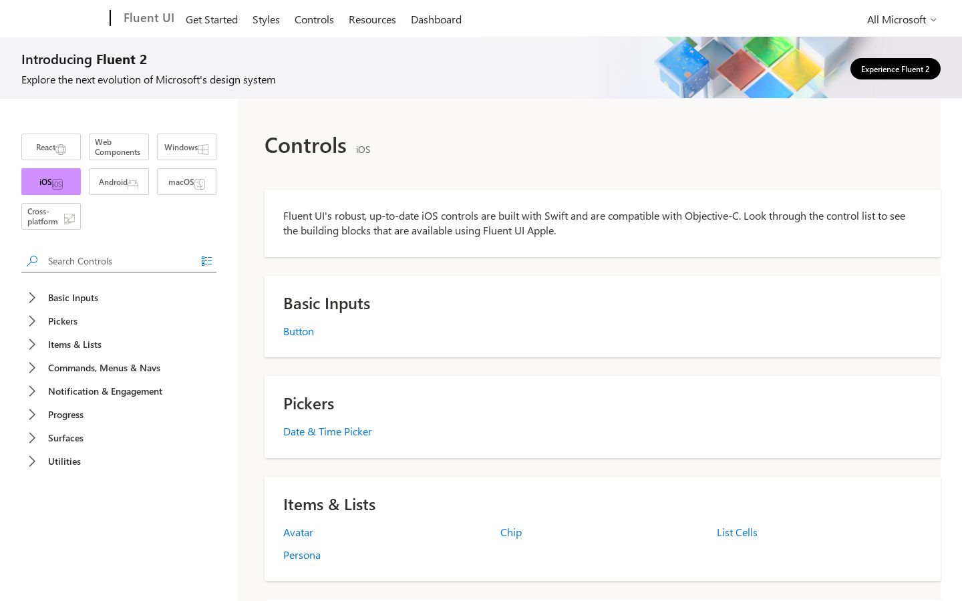Open the Dashboard menu item

(x=436, y=19)
